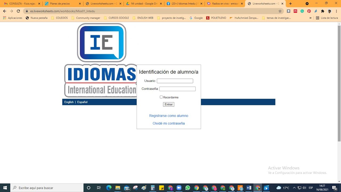Switch to the Planes de precios tab
Screen dimensions: 341x192
tap(63, 4)
